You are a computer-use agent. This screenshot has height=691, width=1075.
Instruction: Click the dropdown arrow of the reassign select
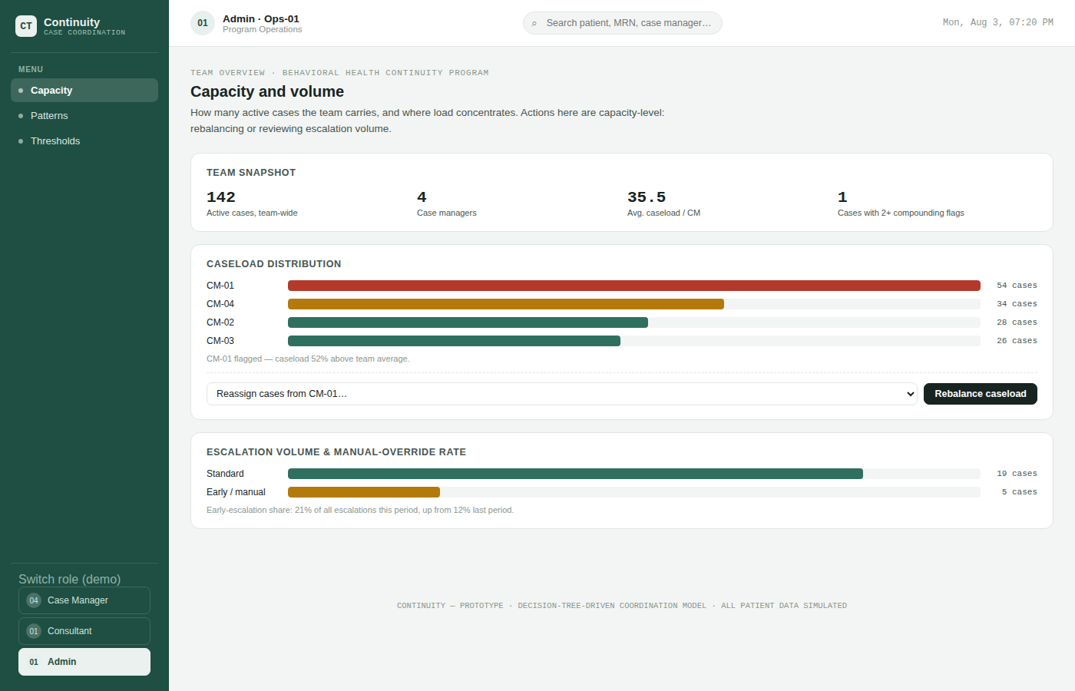911,394
